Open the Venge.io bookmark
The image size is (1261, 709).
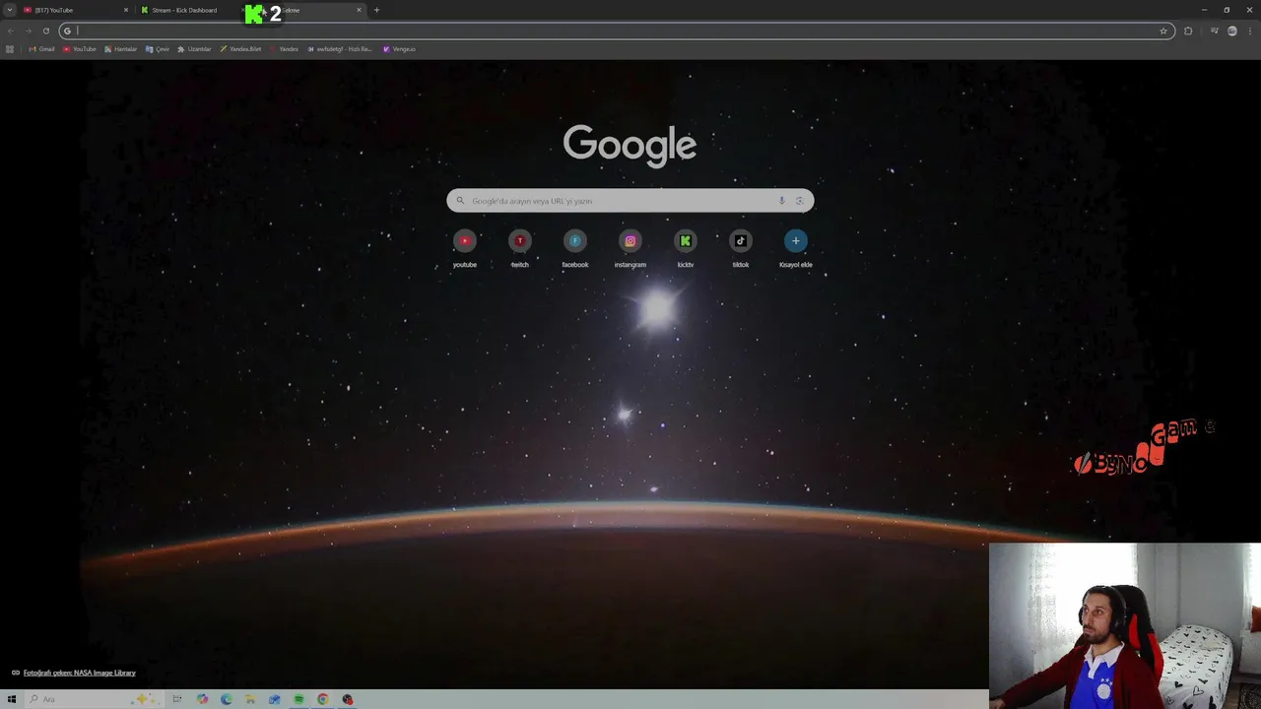point(399,49)
